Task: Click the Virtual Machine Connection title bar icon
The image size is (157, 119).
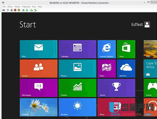Action: tap(3, 3)
